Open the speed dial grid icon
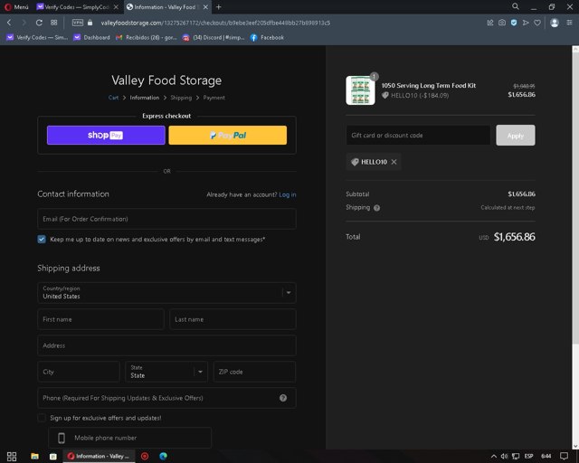579x463 pixels. 54,23
